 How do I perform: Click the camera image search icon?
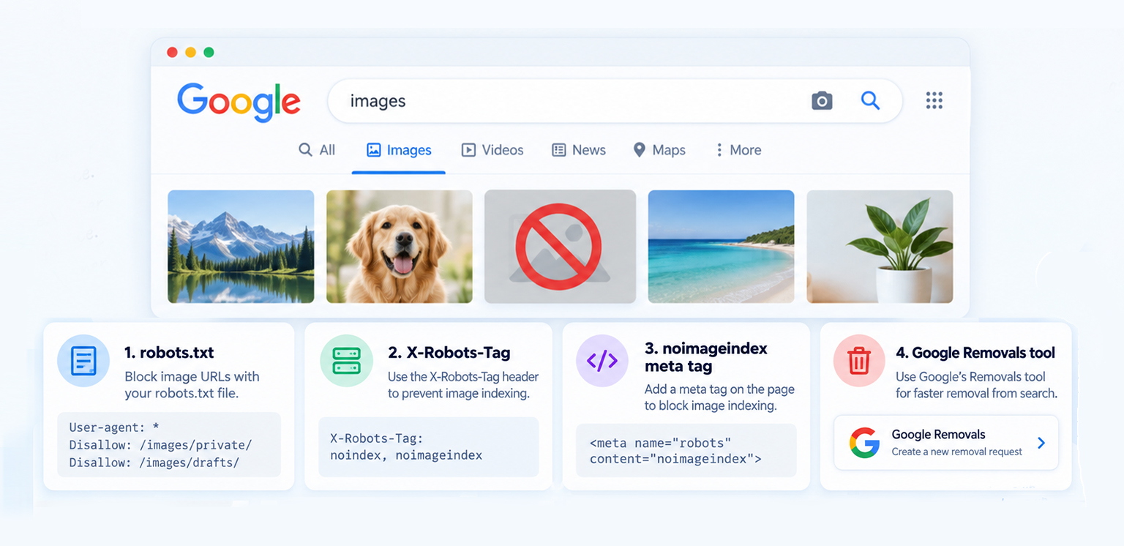tap(822, 101)
